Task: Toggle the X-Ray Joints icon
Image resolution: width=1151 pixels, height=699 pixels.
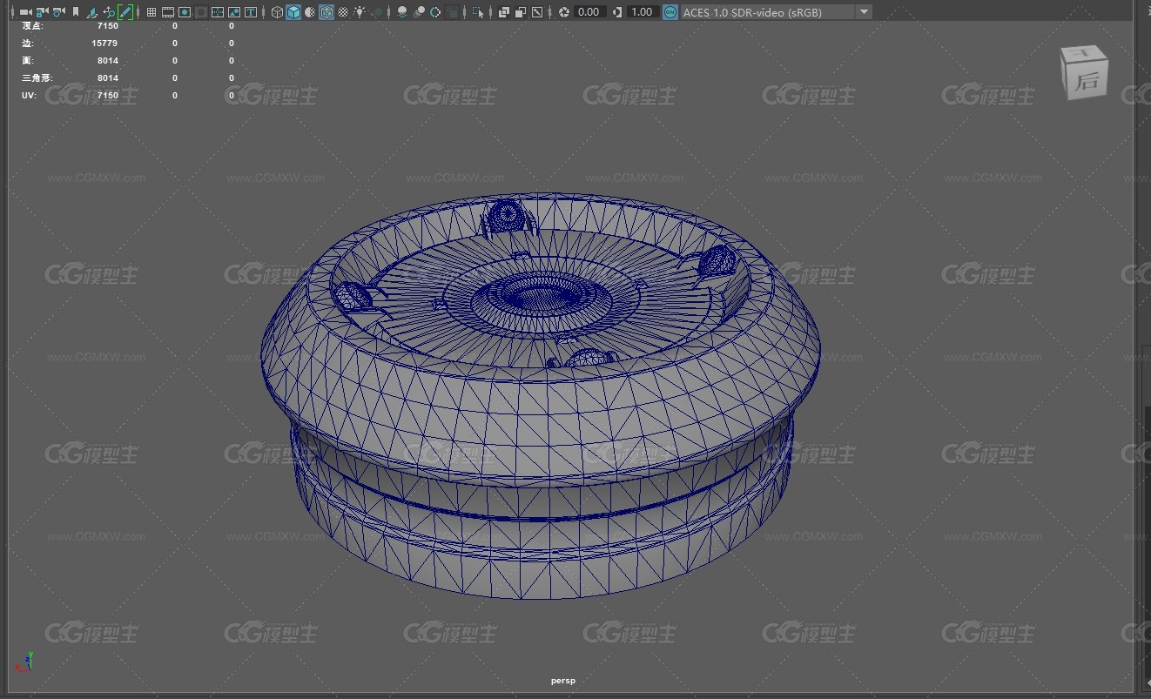Action: (x=537, y=12)
